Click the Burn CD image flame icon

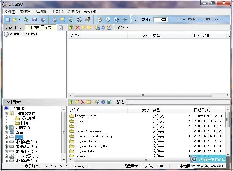click(88, 20)
